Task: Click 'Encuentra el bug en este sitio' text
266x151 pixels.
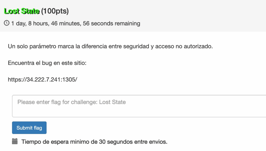Action: pyautogui.click(x=47, y=63)
